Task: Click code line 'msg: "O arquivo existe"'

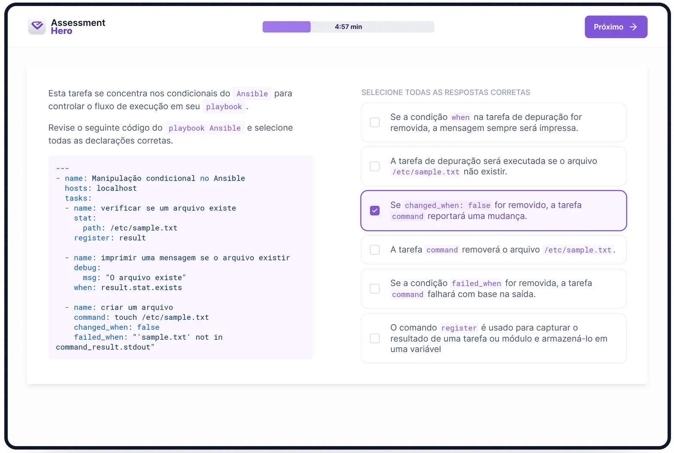Action: tap(134, 278)
